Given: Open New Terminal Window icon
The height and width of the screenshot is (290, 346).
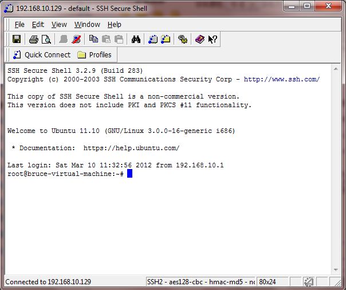Looking at the screenshot, I should (153, 40).
